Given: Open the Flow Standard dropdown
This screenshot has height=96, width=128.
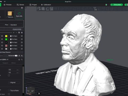Looking at the screenshot, I should tap(16, 25).
